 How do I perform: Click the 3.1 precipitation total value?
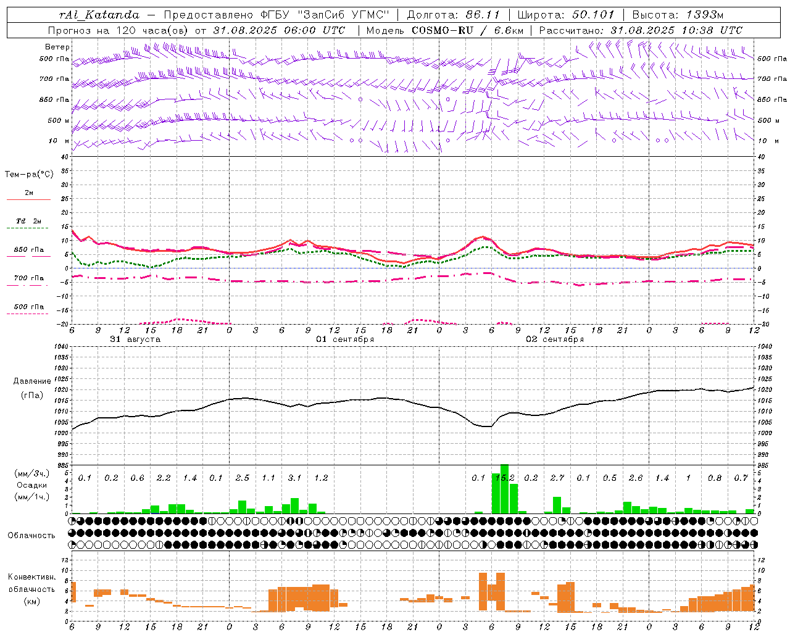[294, 478]
